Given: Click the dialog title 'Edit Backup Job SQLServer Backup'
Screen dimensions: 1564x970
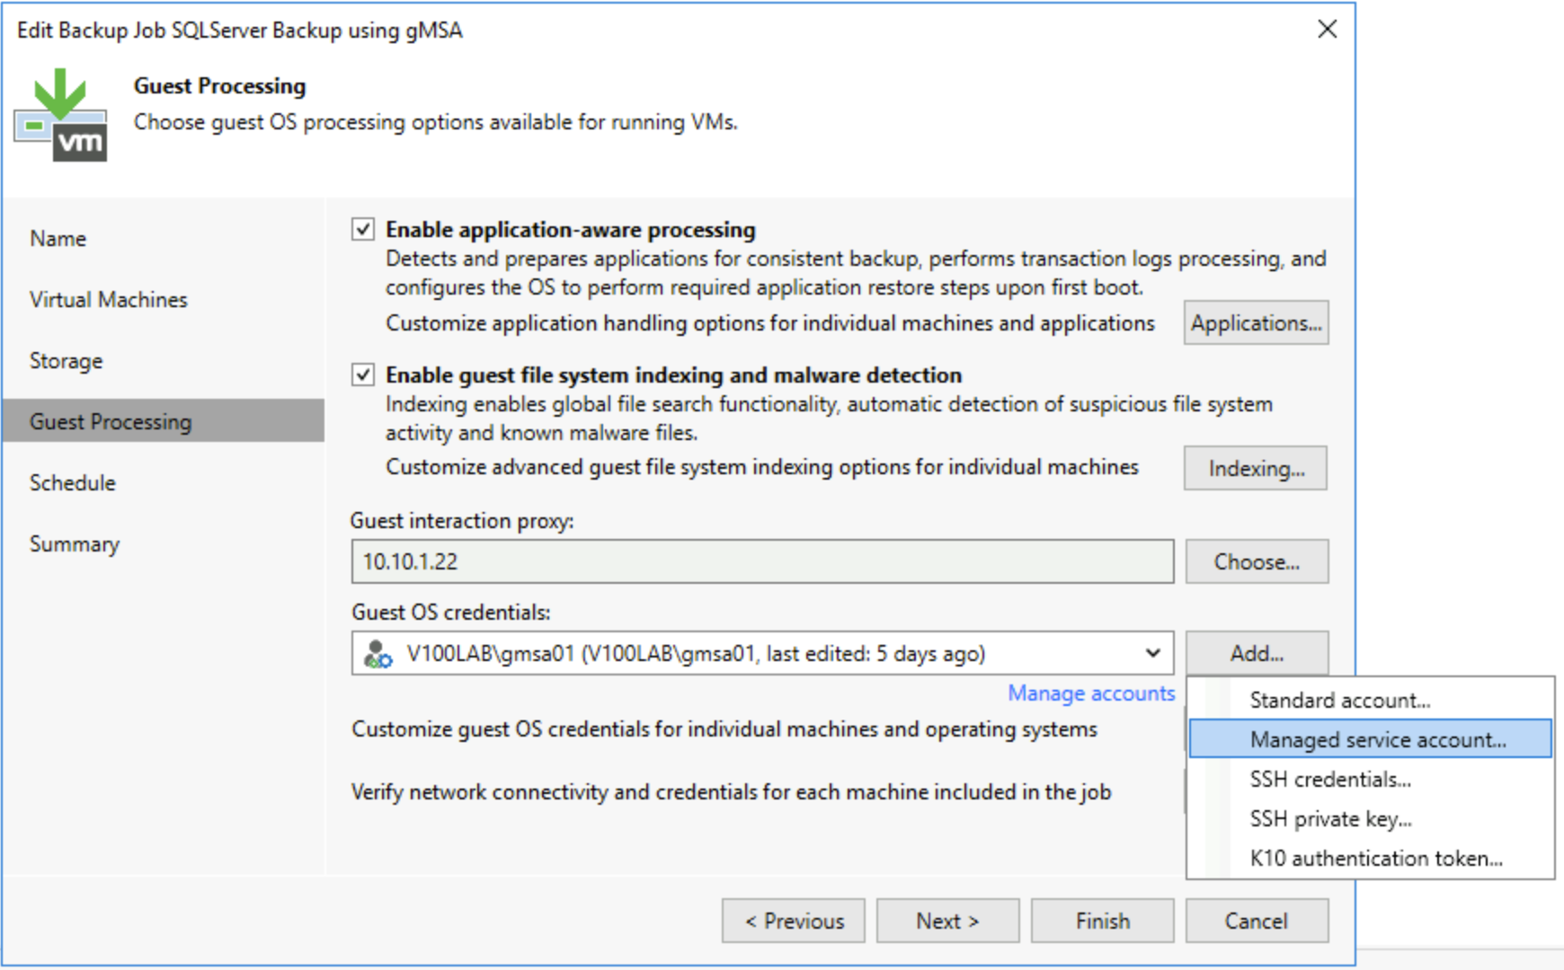Looking at the screenshot, I should (240, 31).
